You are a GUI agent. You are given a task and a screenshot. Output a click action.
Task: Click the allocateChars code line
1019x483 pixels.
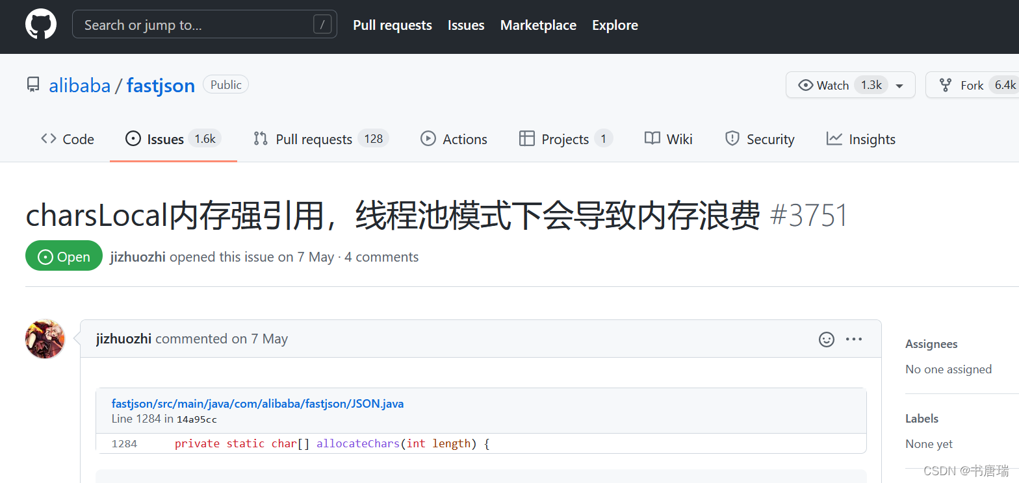coord(331,444)
